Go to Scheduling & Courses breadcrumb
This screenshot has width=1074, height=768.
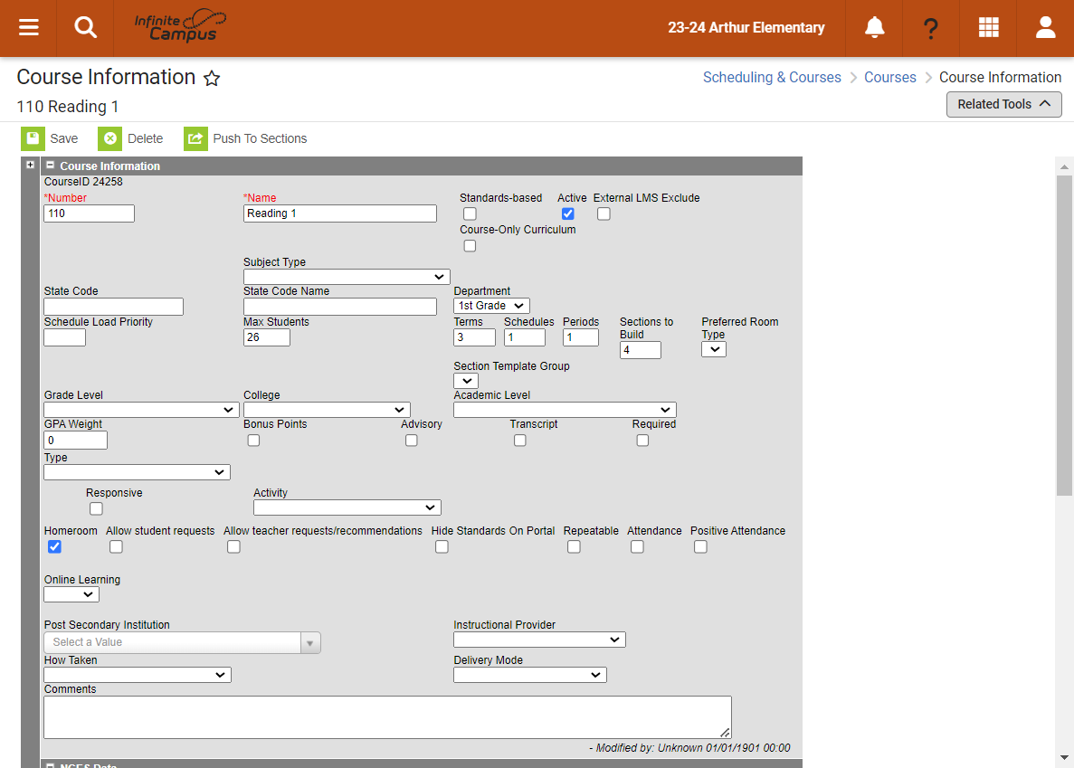point(771,78)
